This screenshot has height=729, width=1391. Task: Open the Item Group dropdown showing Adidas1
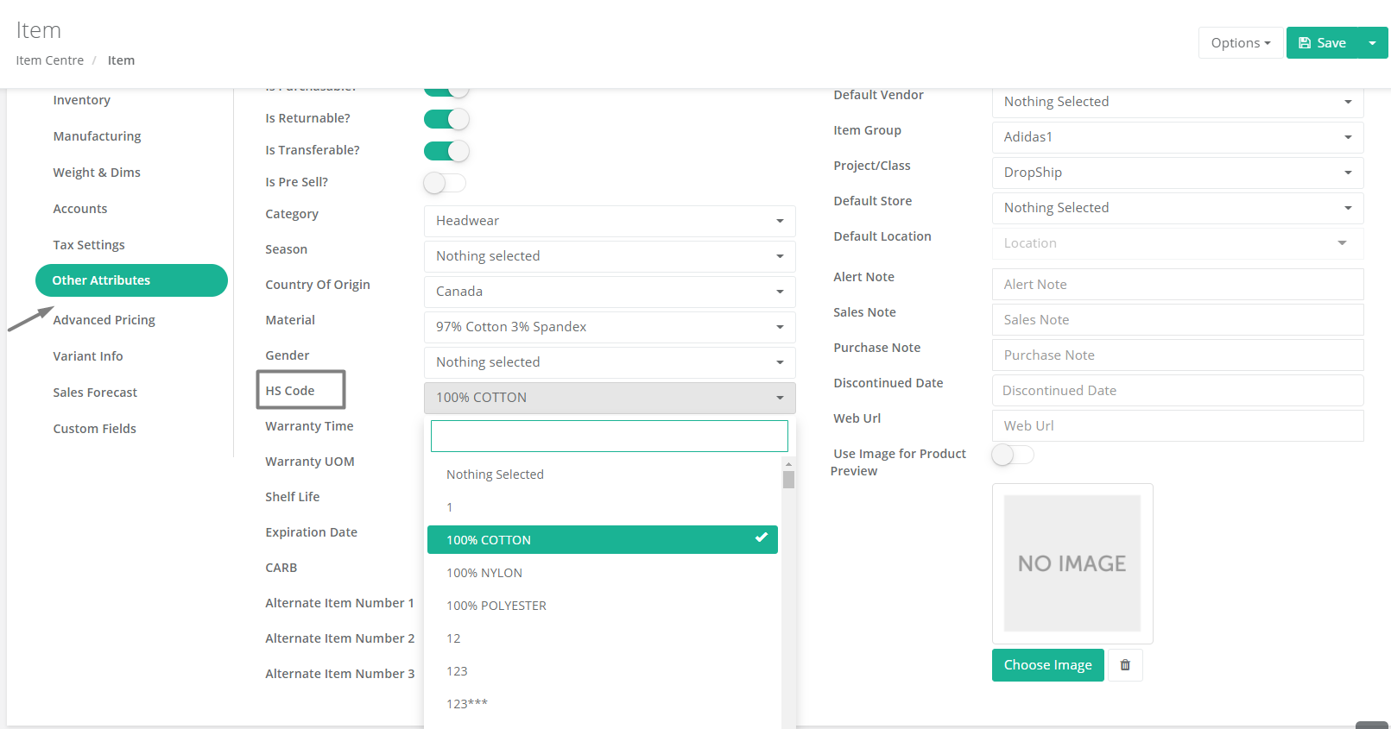click(1178, 137)
